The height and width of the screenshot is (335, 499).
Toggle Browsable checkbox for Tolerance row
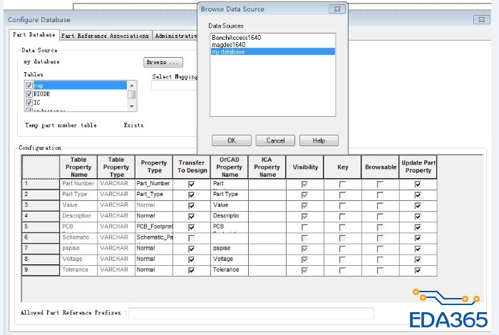[x=380, y=270]
